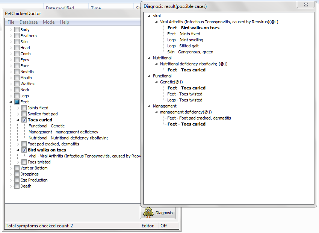The width and height of the screenshot is (319, 233).
Task: Collapse the Management group in results
Action: pos(150,106)
